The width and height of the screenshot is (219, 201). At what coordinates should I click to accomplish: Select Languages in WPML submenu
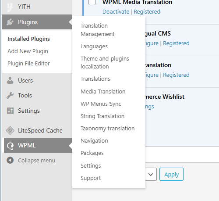94,47
